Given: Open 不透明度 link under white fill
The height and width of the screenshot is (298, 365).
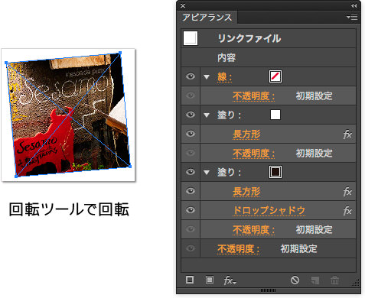Looking at the screenshot, I should point(253,154).
